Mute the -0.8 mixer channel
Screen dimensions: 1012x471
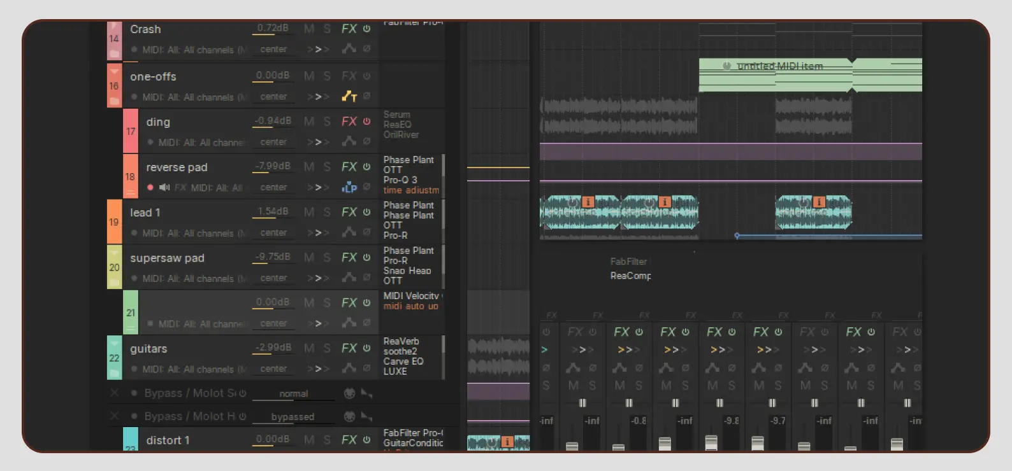620,386
